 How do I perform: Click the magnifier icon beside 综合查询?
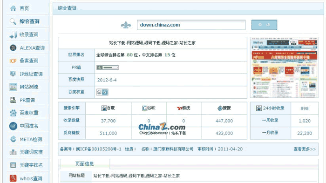point(13,21)
